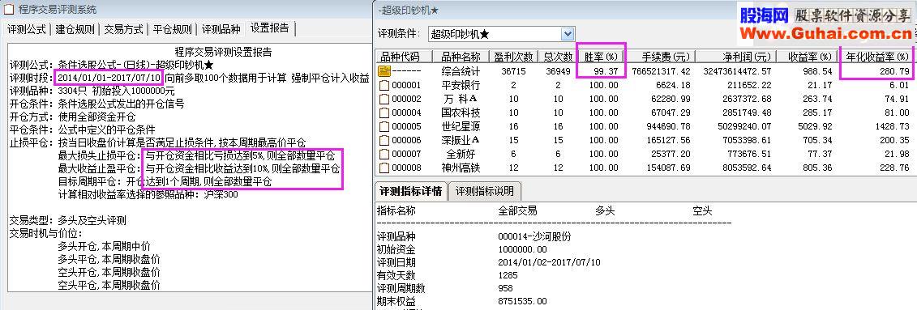Click the 程序交易评测系统 window title icon
The width and height of the screenshot is (917, 310).
[9, 10]
